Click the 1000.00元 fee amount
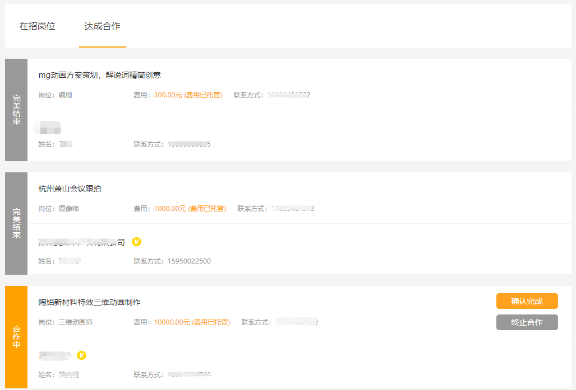This screenshot has height=390, width=576. tap(170, 209)
